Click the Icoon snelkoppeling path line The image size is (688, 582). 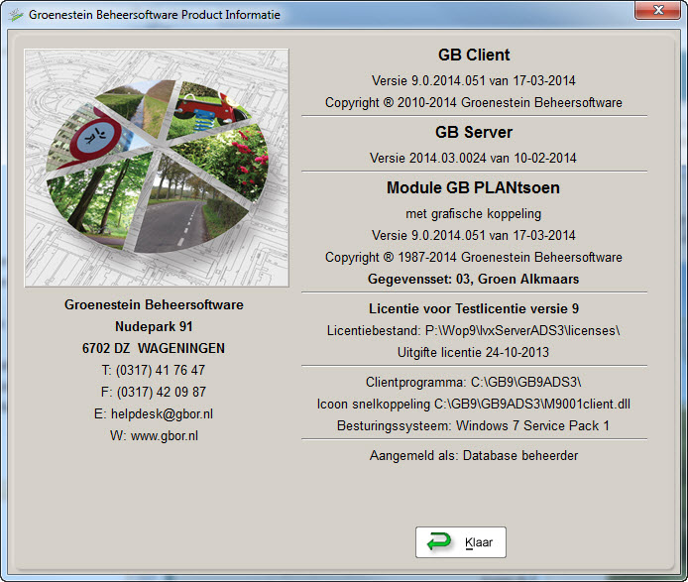[473, 404]
